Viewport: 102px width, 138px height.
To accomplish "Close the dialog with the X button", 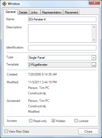I will [94, 2].
